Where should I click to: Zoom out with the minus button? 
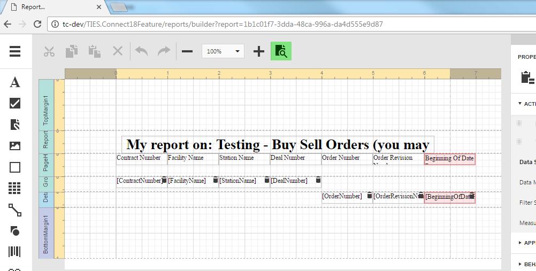(187, 51)
